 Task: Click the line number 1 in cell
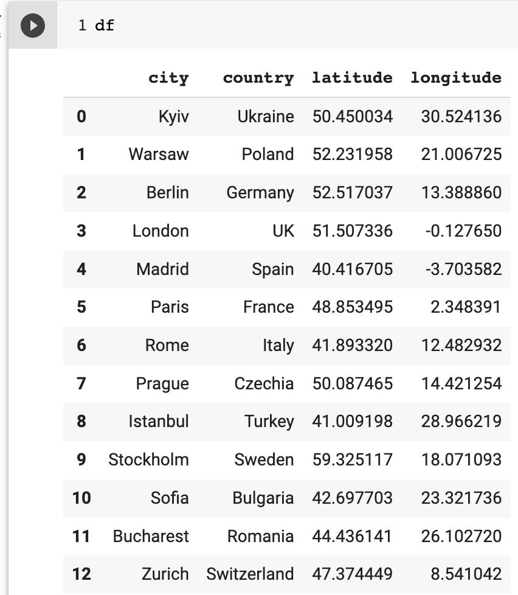tap(82, 26)
